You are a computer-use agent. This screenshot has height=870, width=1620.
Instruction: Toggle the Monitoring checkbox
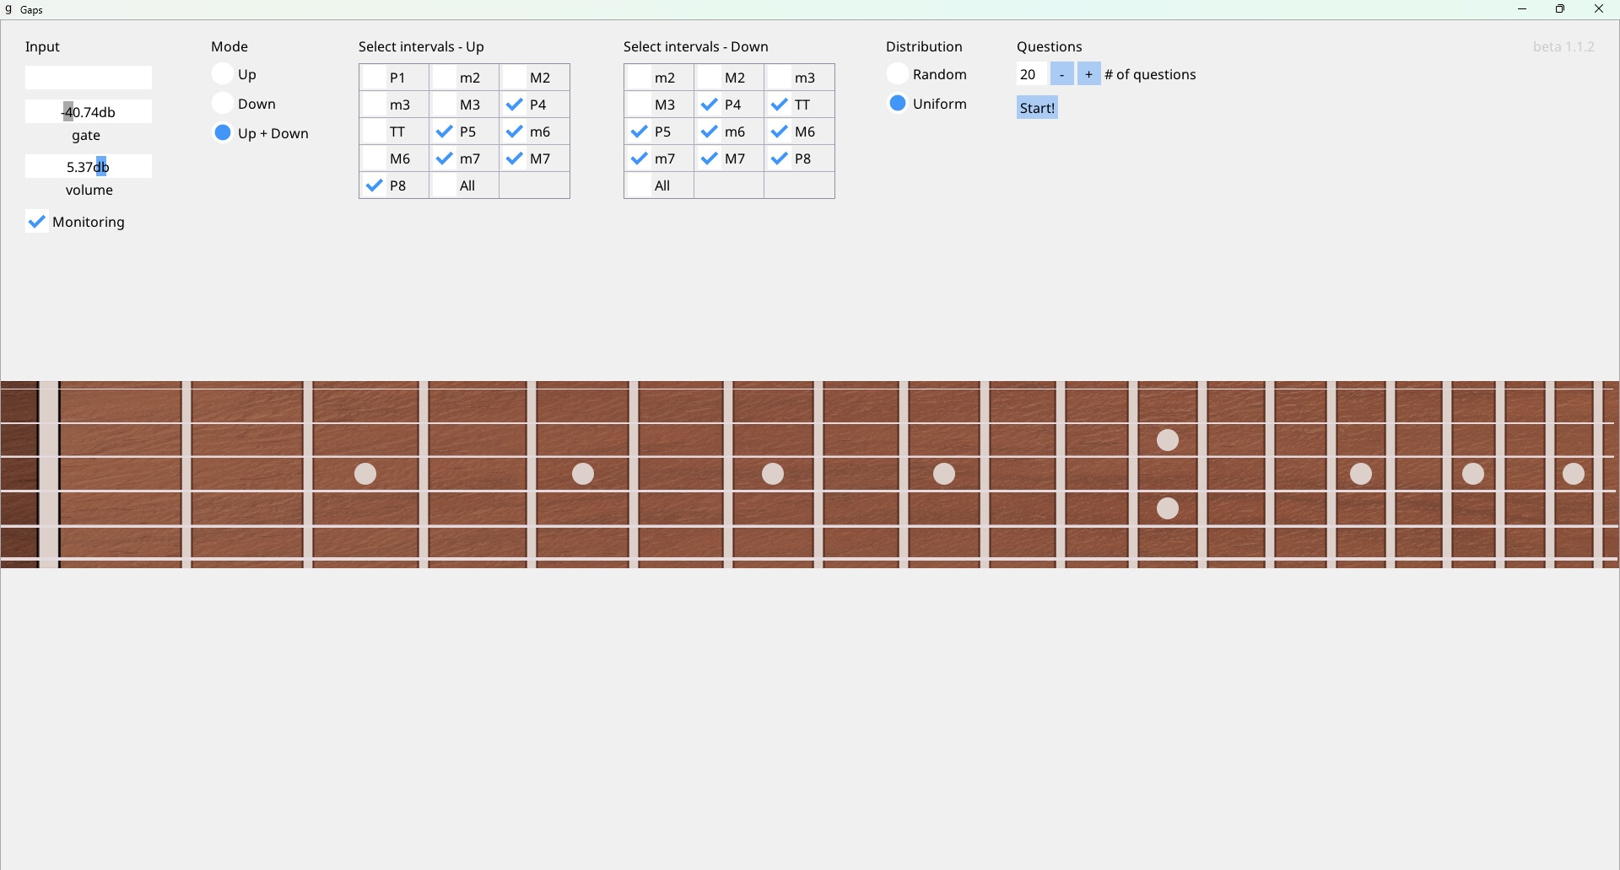pyautogui.click(x=37, y=223)
